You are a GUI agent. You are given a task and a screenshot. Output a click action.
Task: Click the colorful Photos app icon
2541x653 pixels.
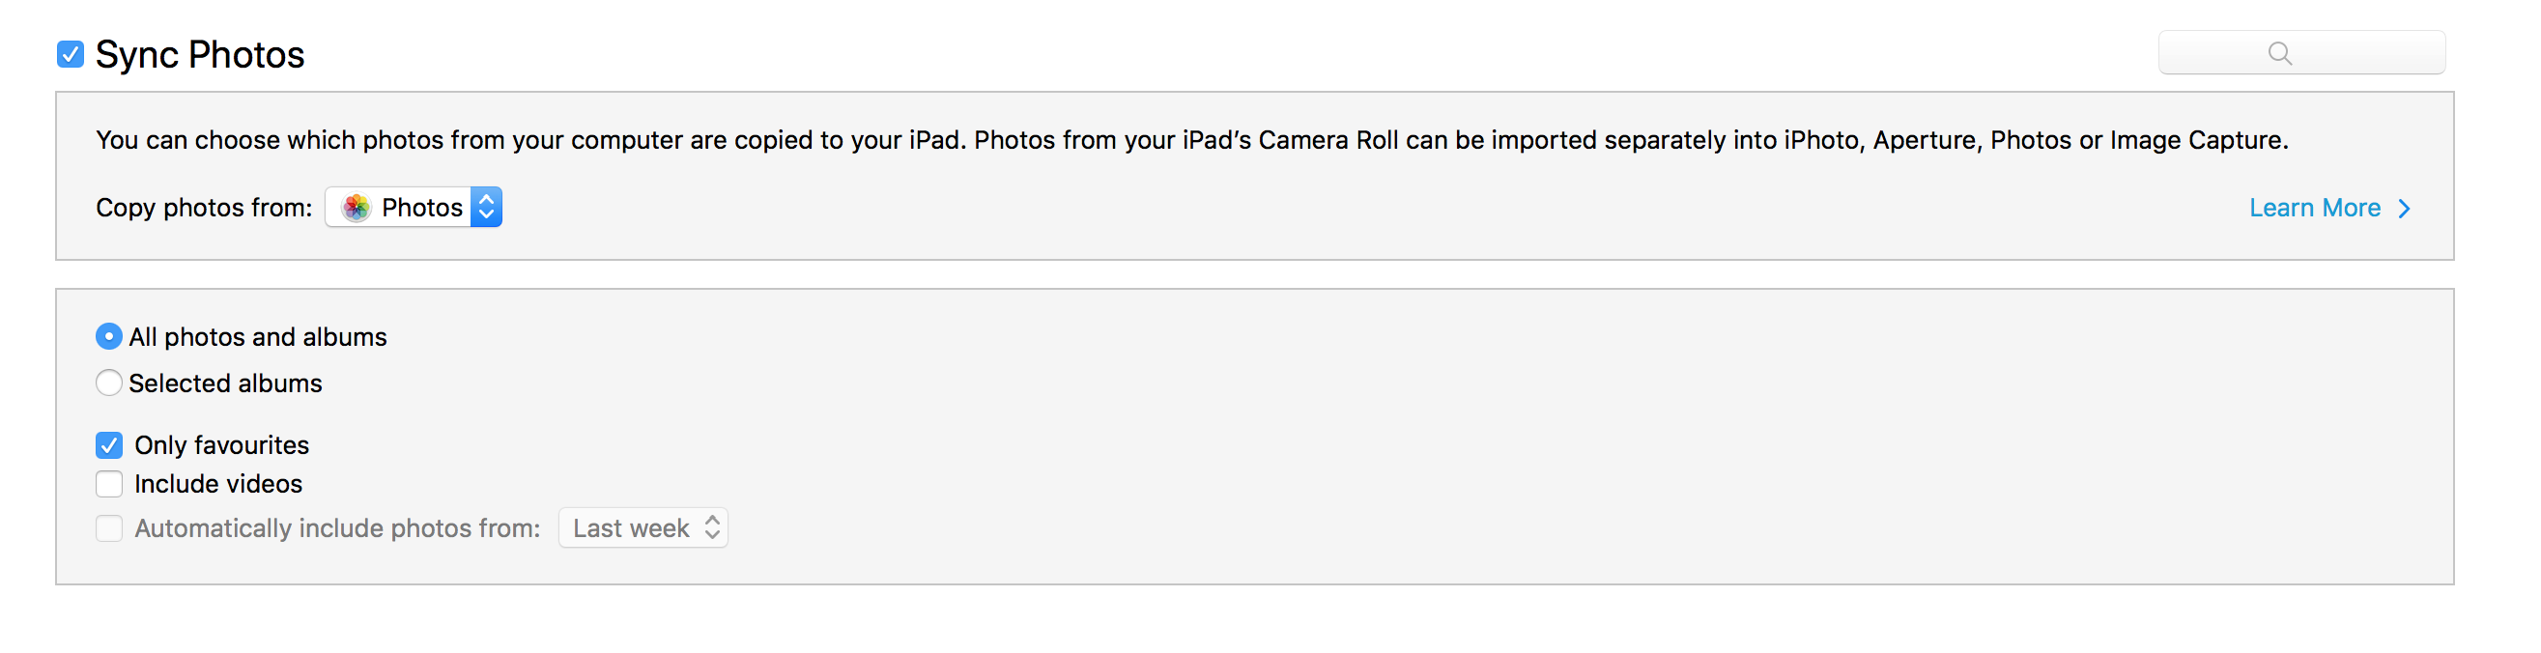[x=357, y=207]
